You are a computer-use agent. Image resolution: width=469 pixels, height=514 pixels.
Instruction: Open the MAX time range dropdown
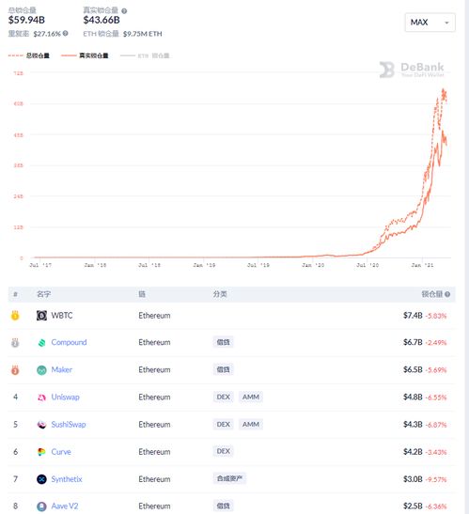coord(430,23)
